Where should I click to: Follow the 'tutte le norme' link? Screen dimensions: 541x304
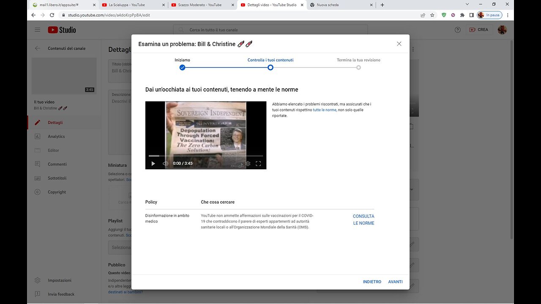point(325,110)
